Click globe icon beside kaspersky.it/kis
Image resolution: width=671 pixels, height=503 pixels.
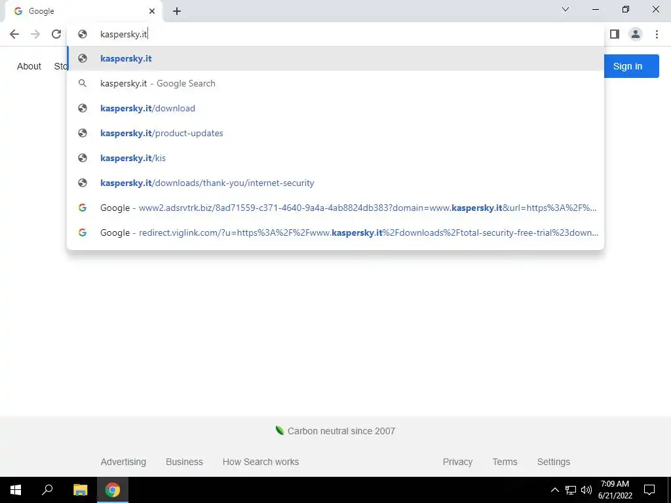click(x=83, y=158)
